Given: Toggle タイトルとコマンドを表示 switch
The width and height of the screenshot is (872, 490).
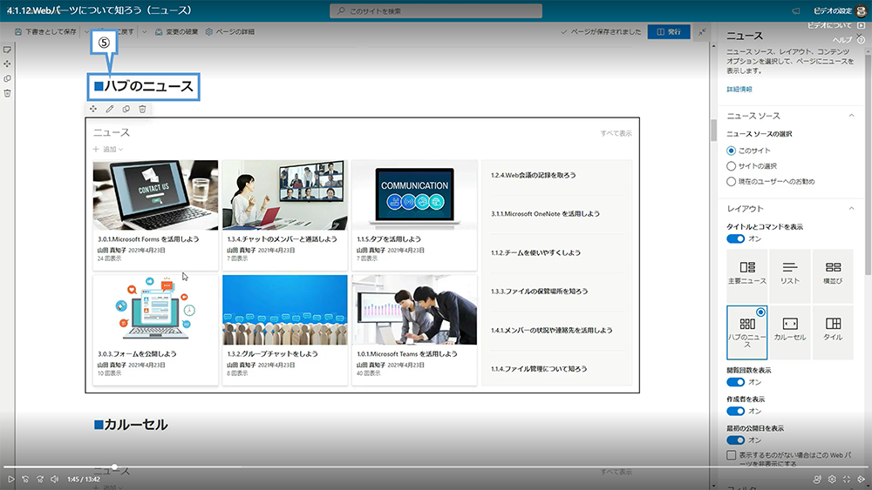Looking at the screenshot, I should click(736, 238).
